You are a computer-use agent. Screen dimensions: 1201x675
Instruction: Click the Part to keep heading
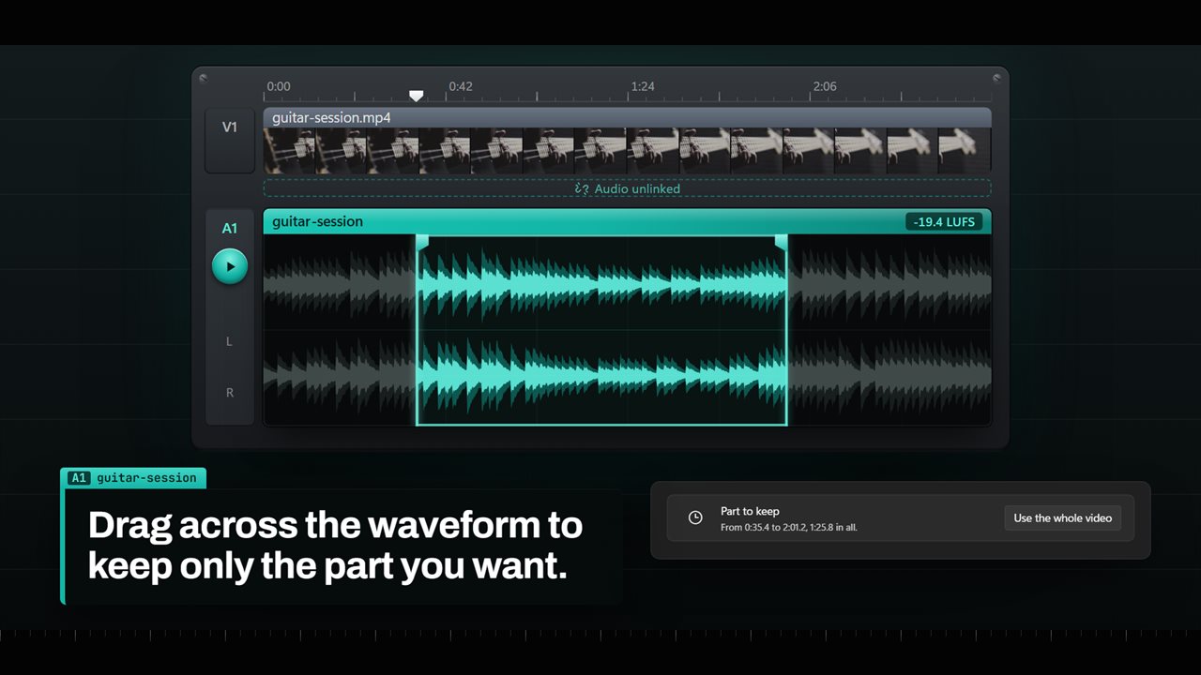[750, 511]
